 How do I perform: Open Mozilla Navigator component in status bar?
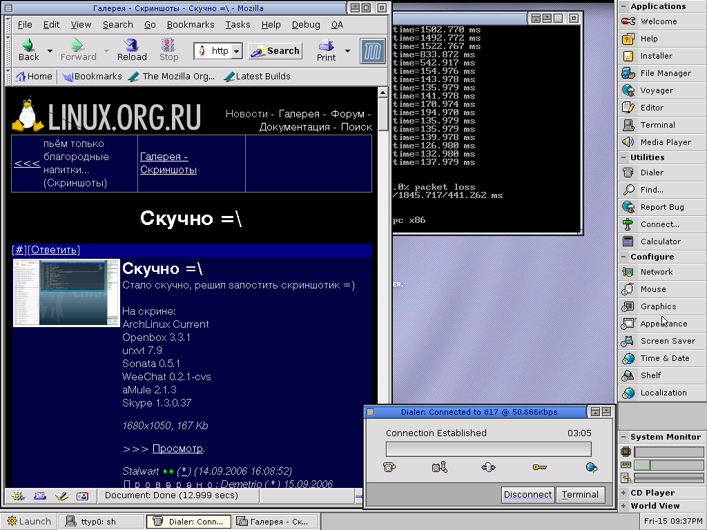coord(18,495)
